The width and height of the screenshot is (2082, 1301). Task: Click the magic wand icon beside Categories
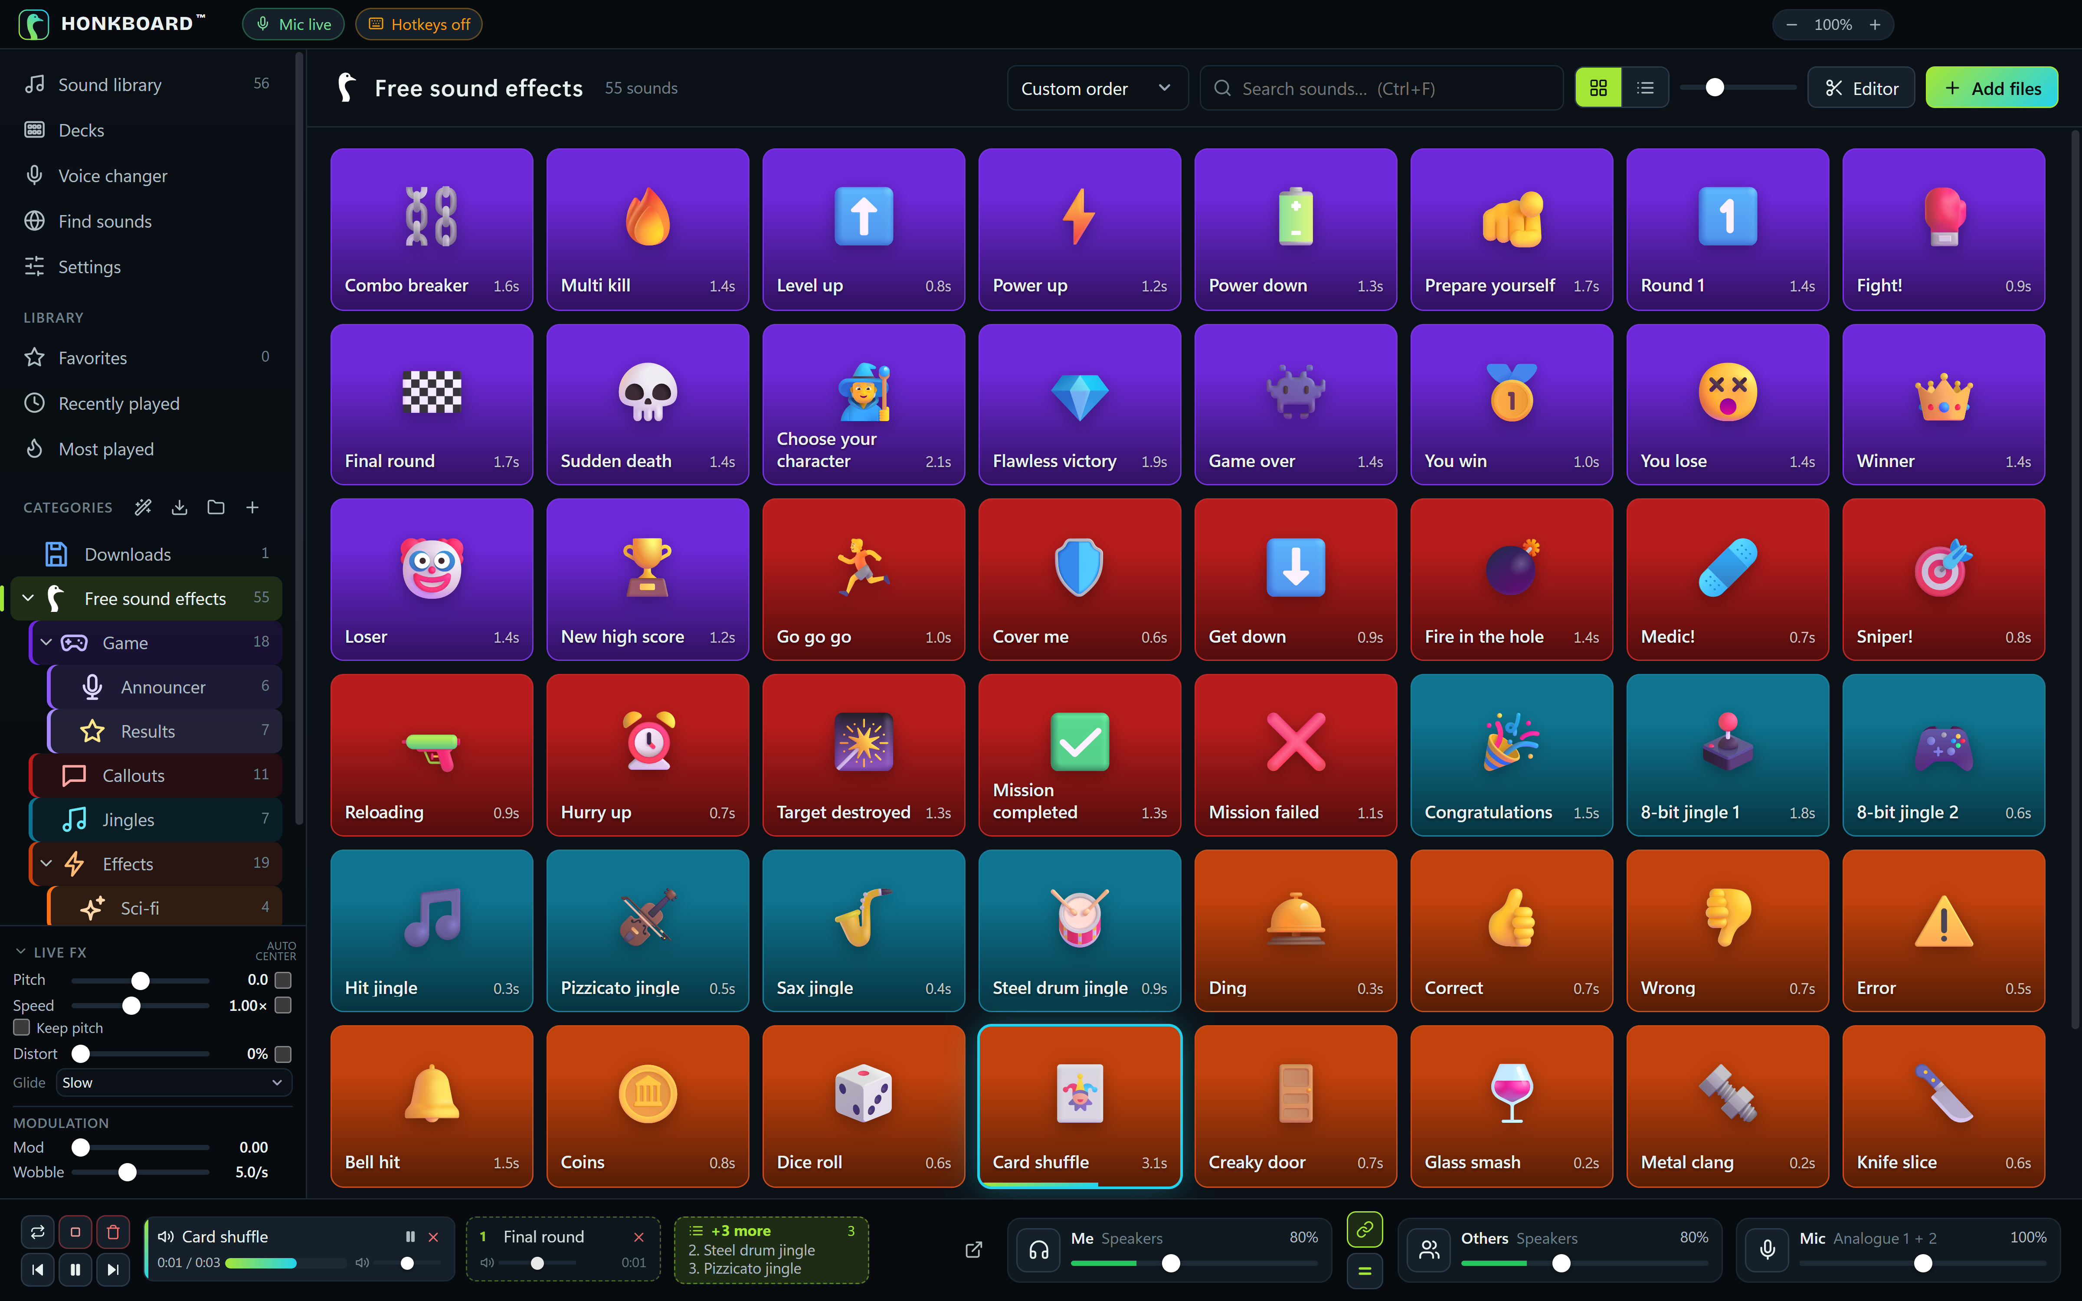[x=143, y=508]
